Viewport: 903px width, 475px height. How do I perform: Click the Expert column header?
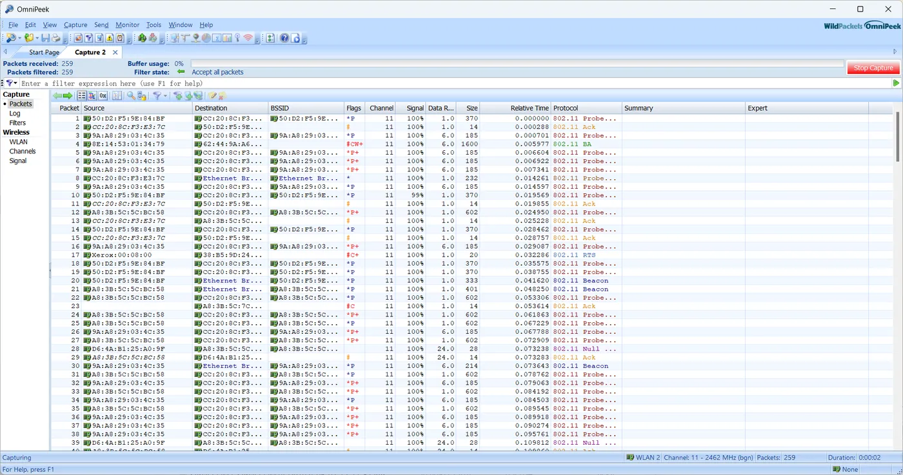click(x=807, y=108)
